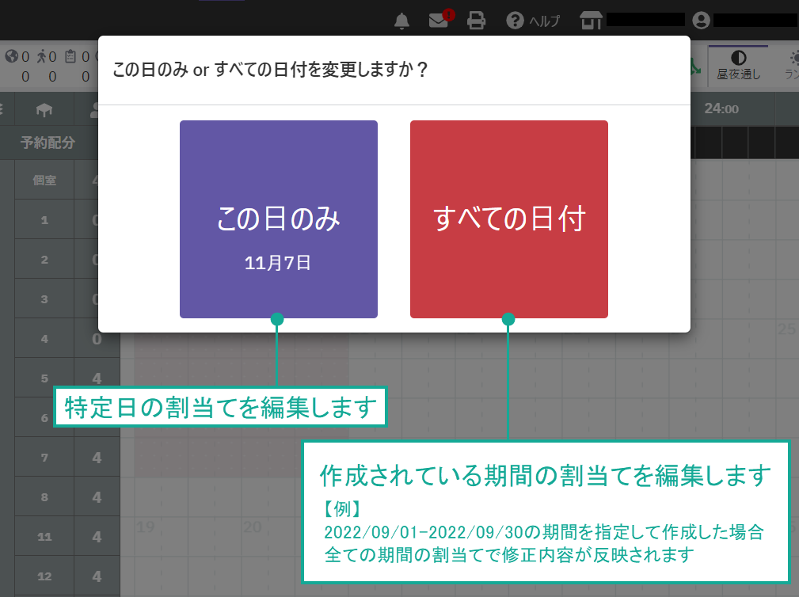Viewport: 799px width, 597px height.
Task: Click the printer icon in the top bar
Action: [x=475, y=21]
